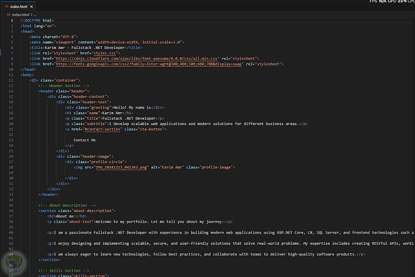Click index.html in the breadcrumb path

20,14
